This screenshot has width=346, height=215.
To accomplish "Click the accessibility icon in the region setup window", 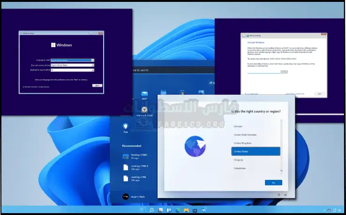I will click(279, 194).
